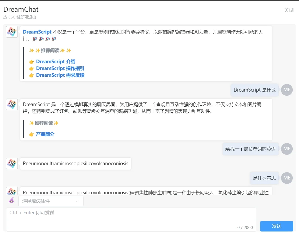Click the ME avatar next to '是什么意思'
This screenshot has height=238, width=299.
287,178
